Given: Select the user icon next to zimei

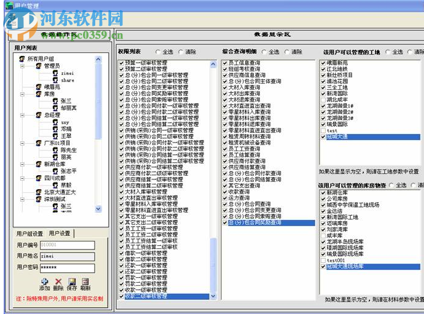Looking at the screenshot, I should (x=55, y=73).
